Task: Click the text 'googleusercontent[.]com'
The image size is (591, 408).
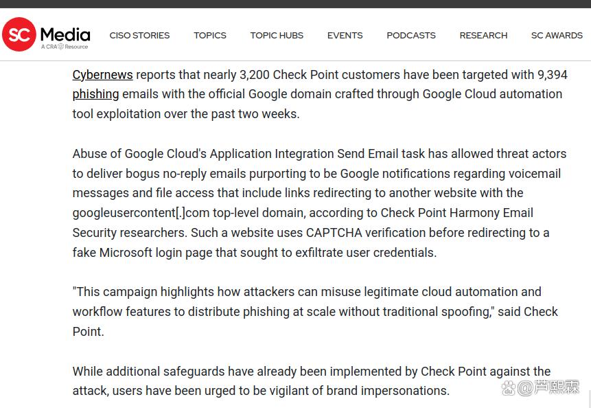Action: coord(141,213)
